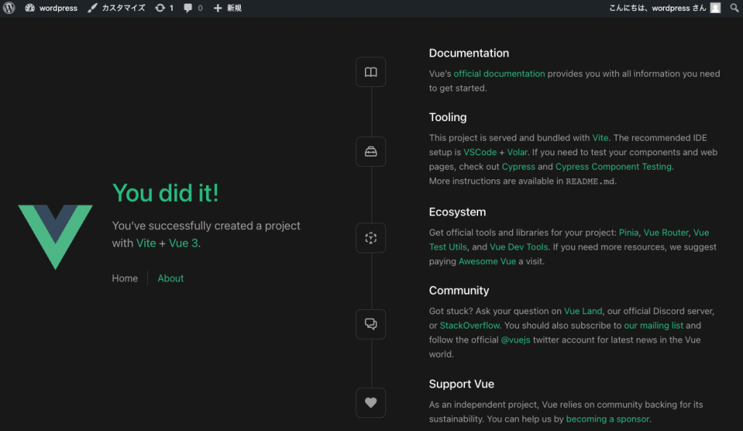Click the Ecosystem heading

coord(457,212)
